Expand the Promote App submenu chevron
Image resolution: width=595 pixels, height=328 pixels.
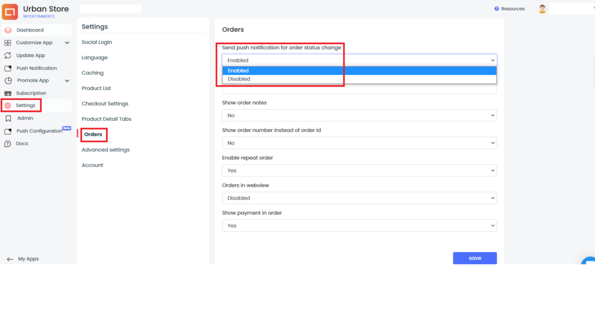tap(67, 81)
